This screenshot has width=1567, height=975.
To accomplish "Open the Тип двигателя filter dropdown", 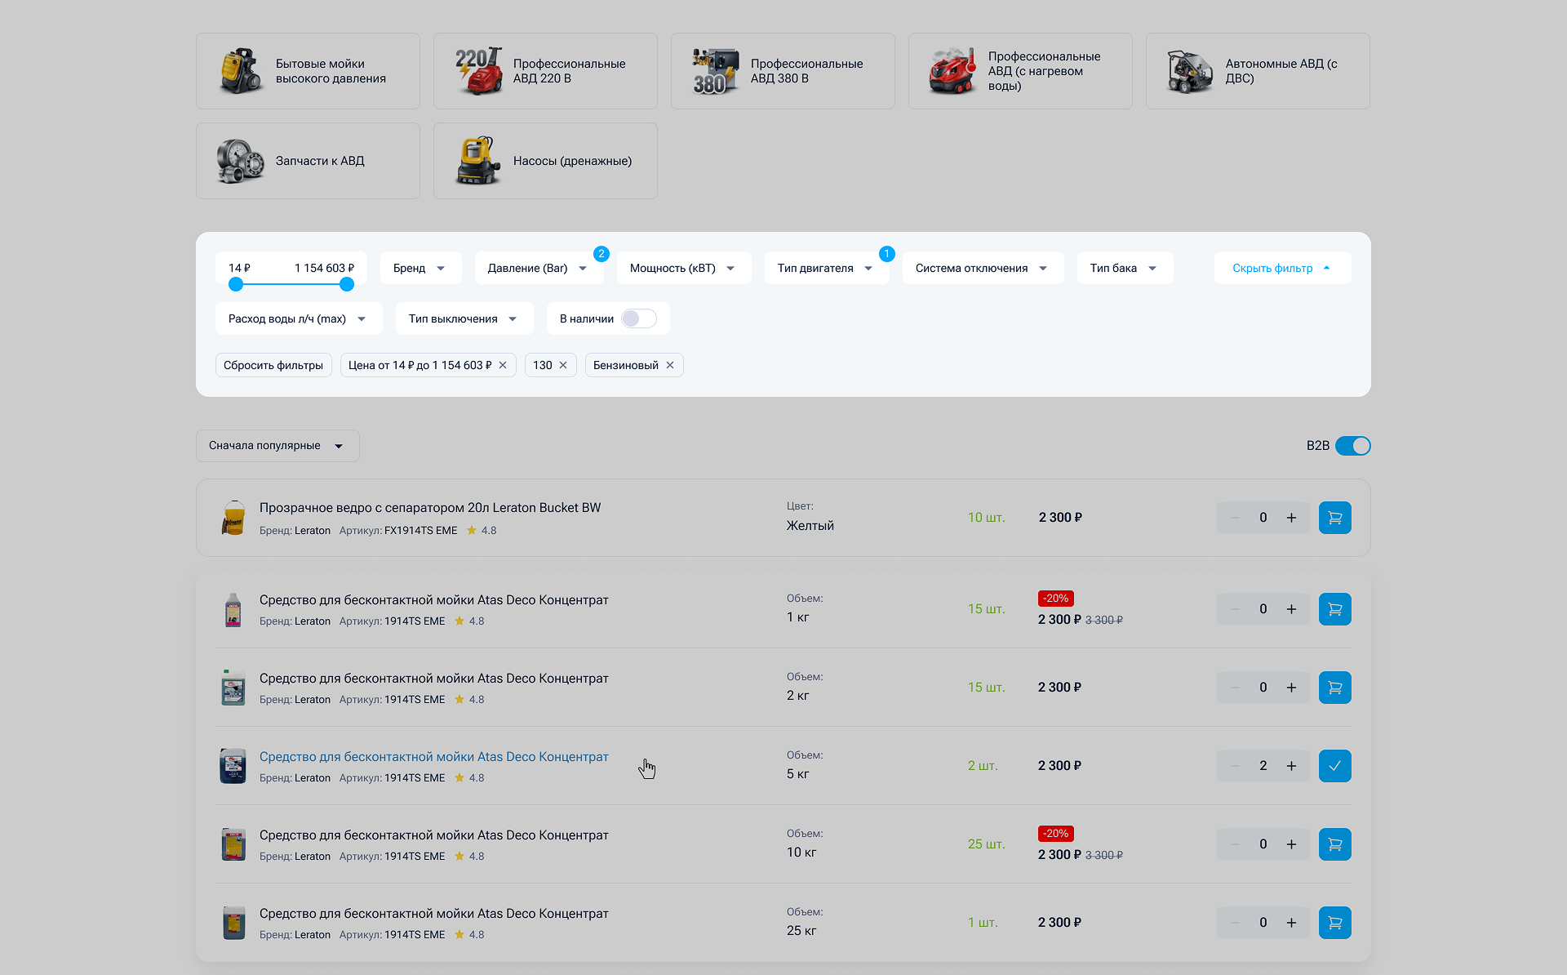I will tap(825, 268).
